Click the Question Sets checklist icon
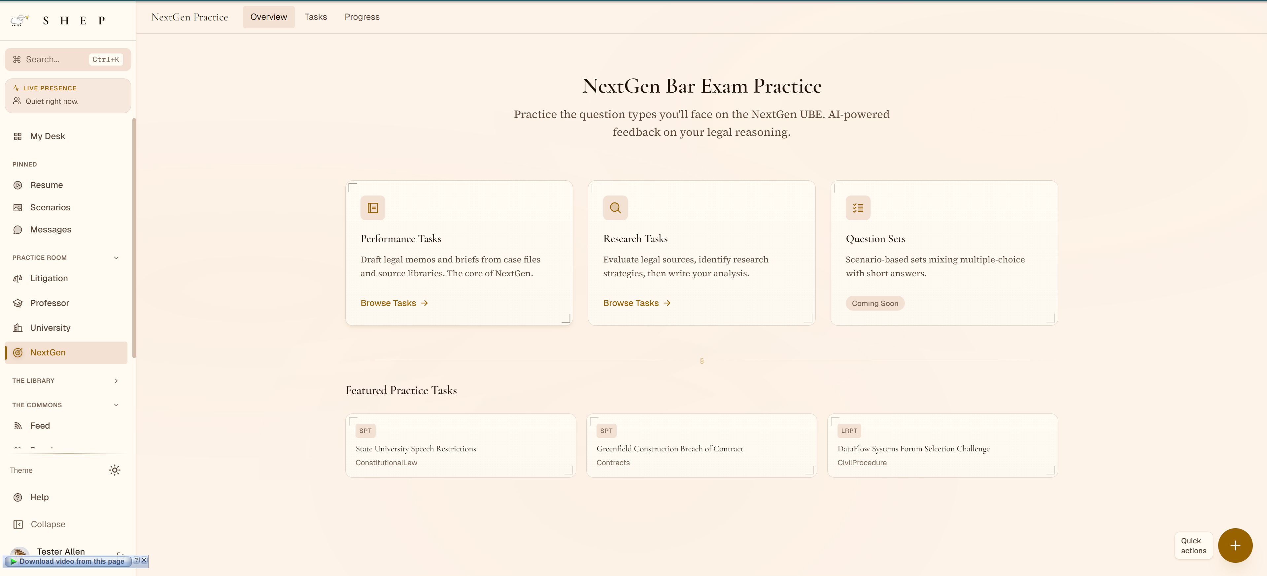The height and width of the screenshot is (576, 1267). pyautogui.click(x=857, y=208)
